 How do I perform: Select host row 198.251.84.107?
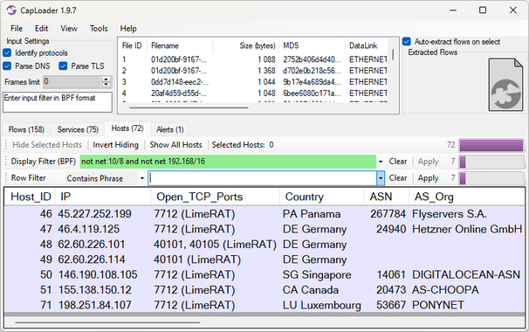(x=264, y=305)
